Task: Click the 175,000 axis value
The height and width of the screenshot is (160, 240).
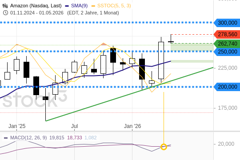Action: pos(228,108)
